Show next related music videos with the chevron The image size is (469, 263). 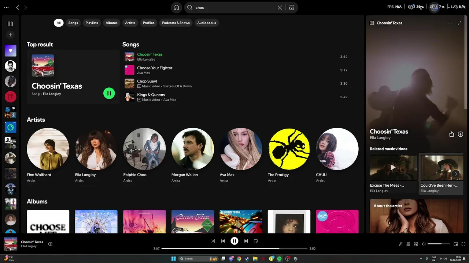pos(455,174)
